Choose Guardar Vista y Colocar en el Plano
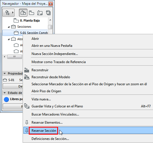 click(57, 106)
